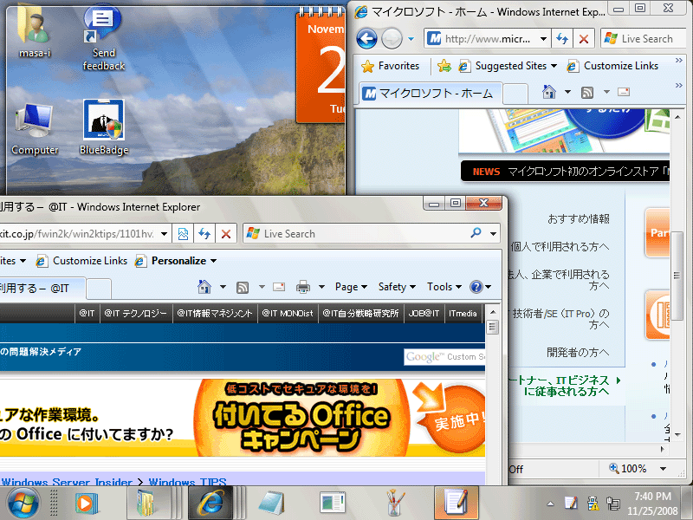This screenshot has height=520, width=693.
Task: Click the blue Help question mark icon
Action: coord(476,287)
